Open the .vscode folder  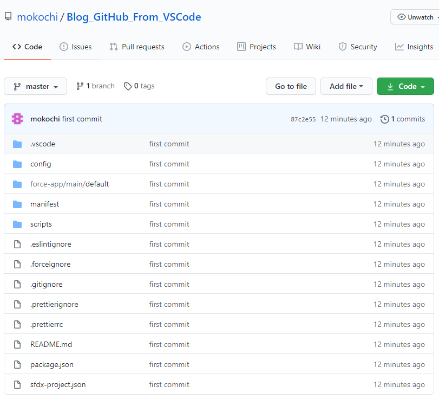tap(43, 144)
